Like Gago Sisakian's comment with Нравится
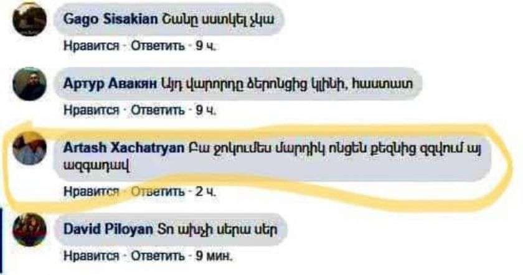 coord(91,45)
